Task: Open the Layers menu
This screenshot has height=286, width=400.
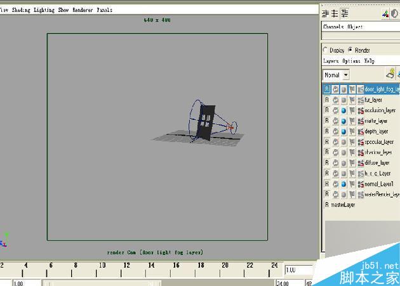Action: point(331,61)
